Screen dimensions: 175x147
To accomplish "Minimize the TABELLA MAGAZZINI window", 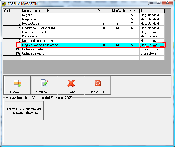I will coord(152,3).
